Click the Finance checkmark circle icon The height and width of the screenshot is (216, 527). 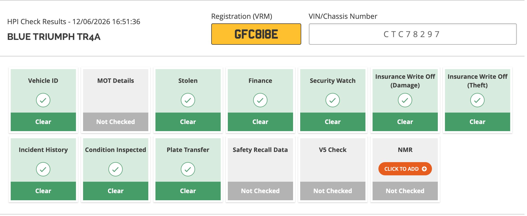click(260, 100)
